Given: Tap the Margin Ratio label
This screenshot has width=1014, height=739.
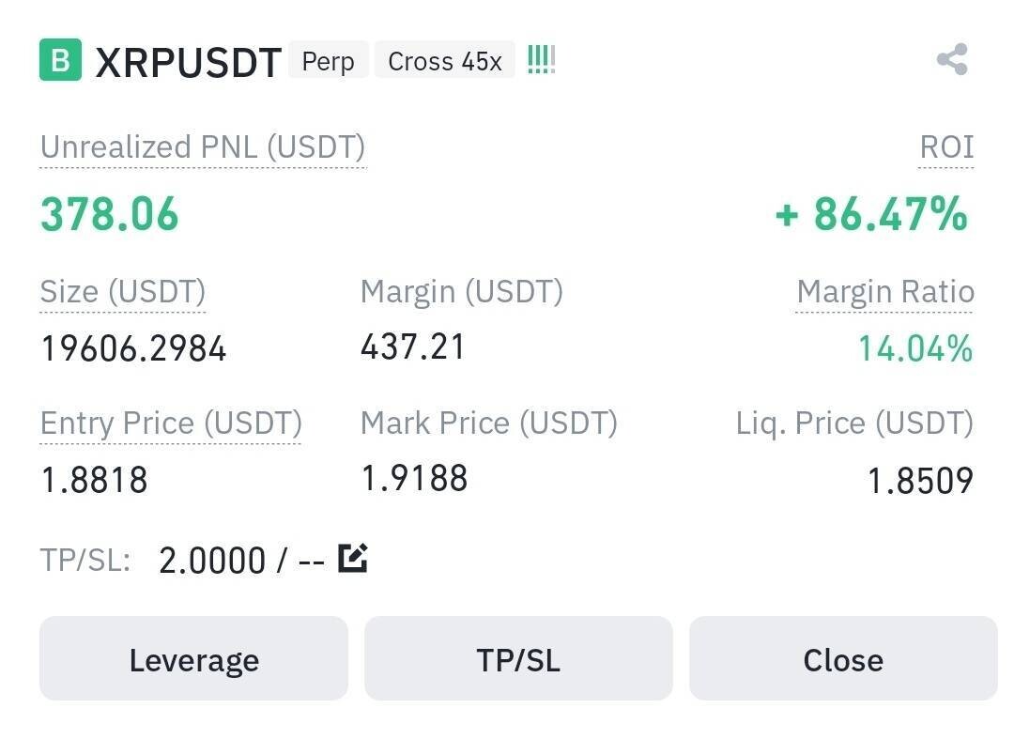Looking at the screenshot, I should [x=884, y=292].
